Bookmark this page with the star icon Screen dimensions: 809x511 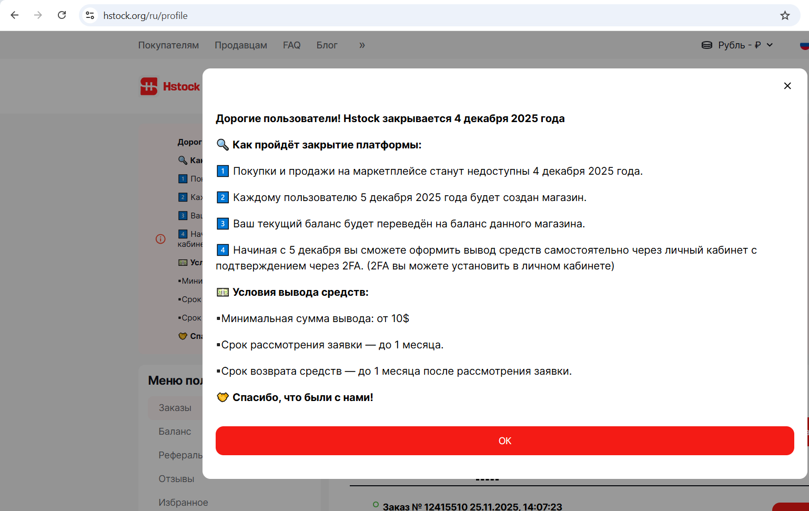[x=785, y=15]
